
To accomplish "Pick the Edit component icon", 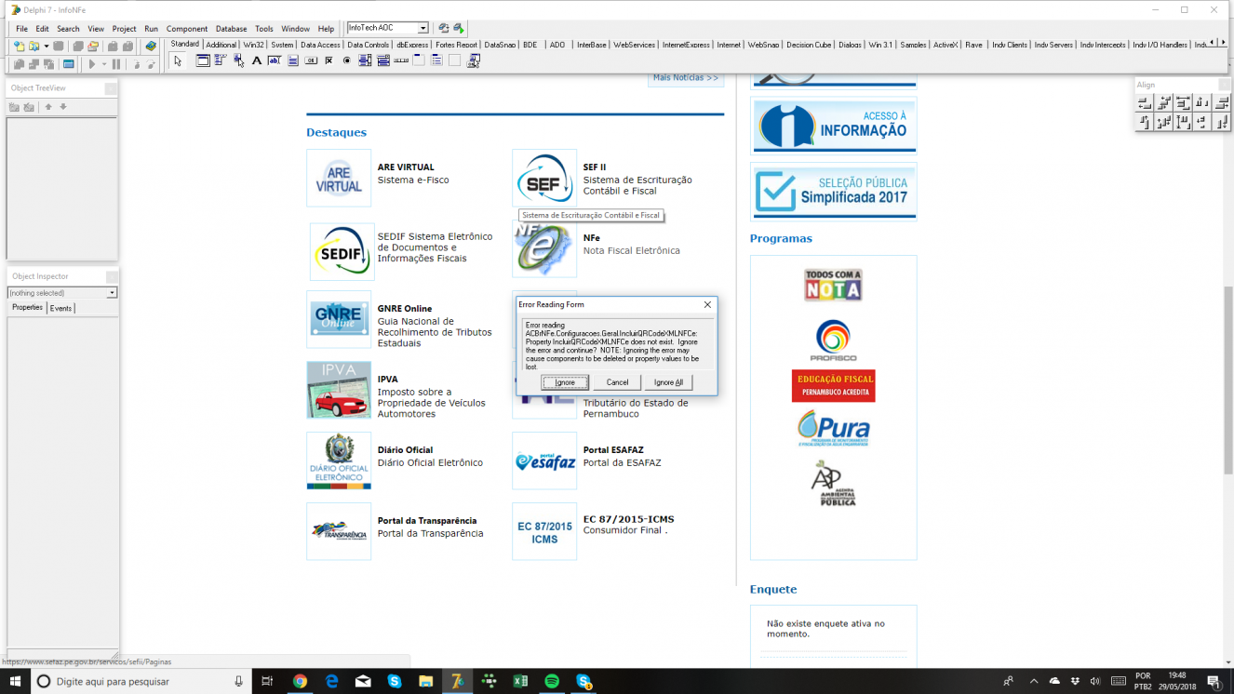I will [x=275, y=61].
